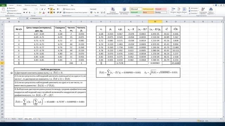Click the Increase Decimal icon
225x126 pixels.
(x=102, y=13)
